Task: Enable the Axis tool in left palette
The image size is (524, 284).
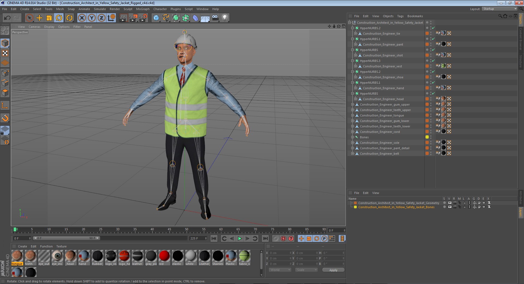Action: click(5, 105)
